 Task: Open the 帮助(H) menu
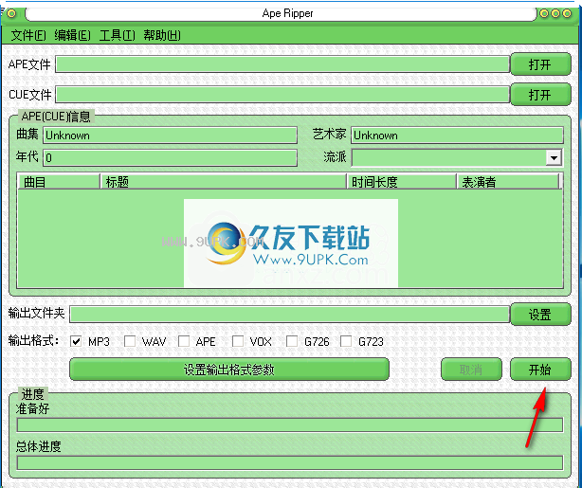coord(162,35)
